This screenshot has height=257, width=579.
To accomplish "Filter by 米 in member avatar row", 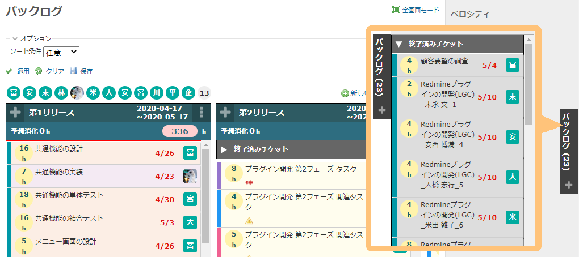I will point(93,93).
